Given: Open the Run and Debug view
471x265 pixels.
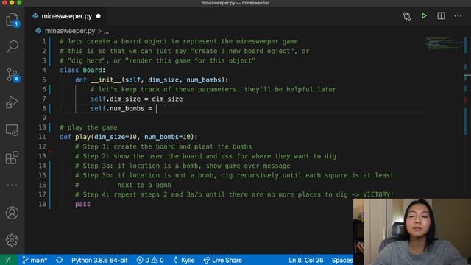Looking at the screenshot, I should pos(12,102).
